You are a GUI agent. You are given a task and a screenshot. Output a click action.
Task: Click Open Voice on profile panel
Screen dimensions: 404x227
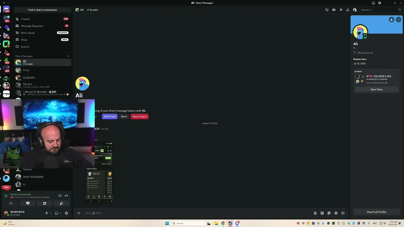pyautogui.click(x=377, y=90)
